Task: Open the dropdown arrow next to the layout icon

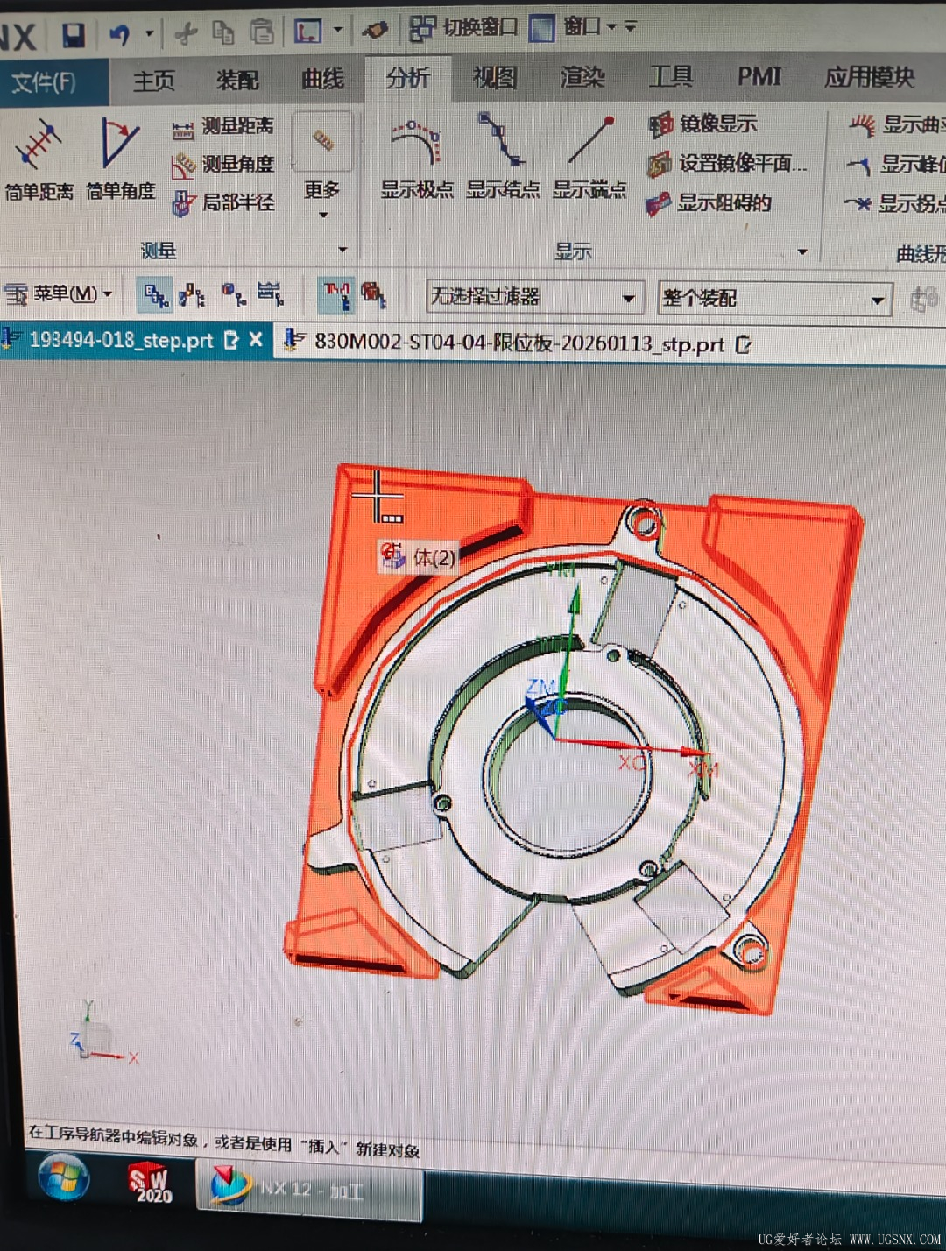Action: pyautogui.click(x=337, y=31)
